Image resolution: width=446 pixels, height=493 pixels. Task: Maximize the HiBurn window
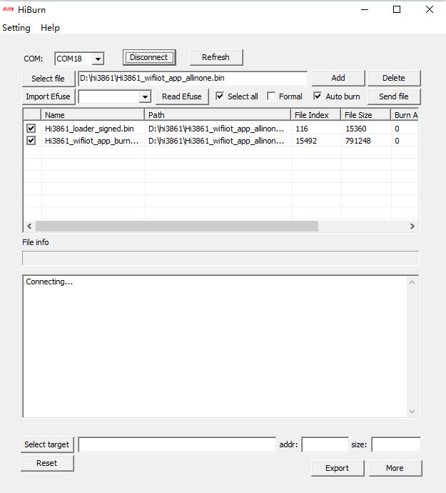[x=397, y=10]
